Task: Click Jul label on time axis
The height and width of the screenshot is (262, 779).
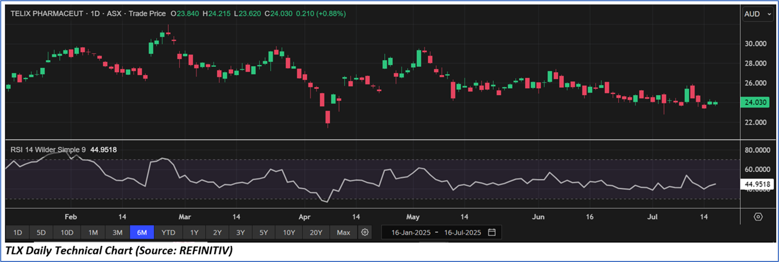Action: click(653, 217)
